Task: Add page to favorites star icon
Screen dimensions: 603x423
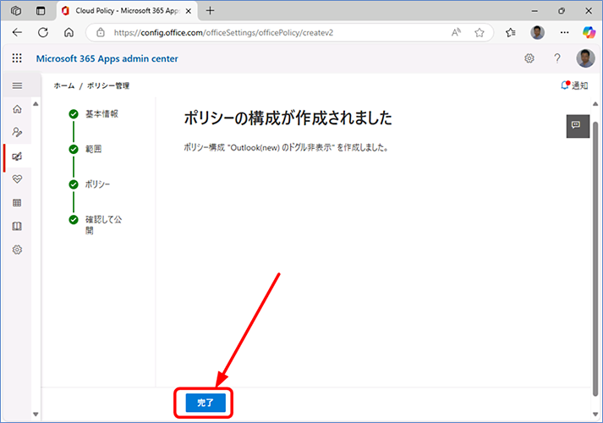Action: 480,33
